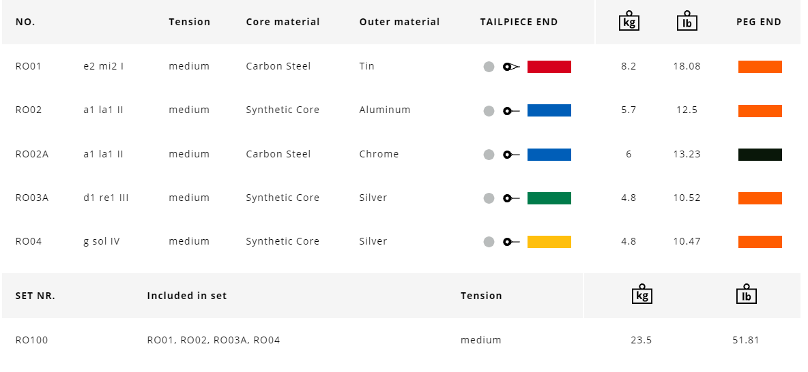Click the kg weight icon in top header
This screenshot has width=808, height=372.
[629, 21]
